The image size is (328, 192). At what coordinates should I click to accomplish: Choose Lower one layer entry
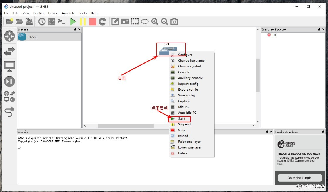(191, 147)
